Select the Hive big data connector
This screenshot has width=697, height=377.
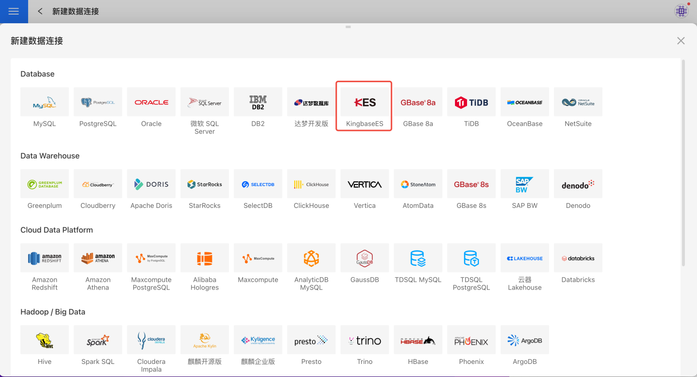[x=45, y=340]
